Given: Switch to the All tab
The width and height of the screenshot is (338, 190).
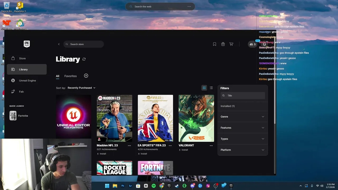Looking at the screenshot, I should pyautogui.click(x=58, y=76).
